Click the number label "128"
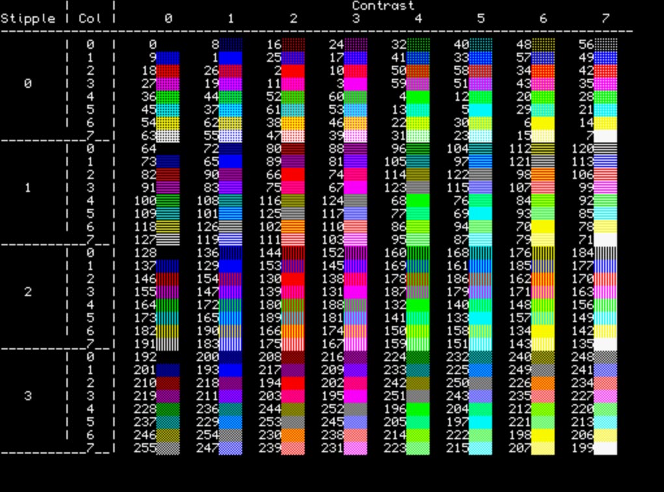664x492 pixels. click(x=145, y=253)
